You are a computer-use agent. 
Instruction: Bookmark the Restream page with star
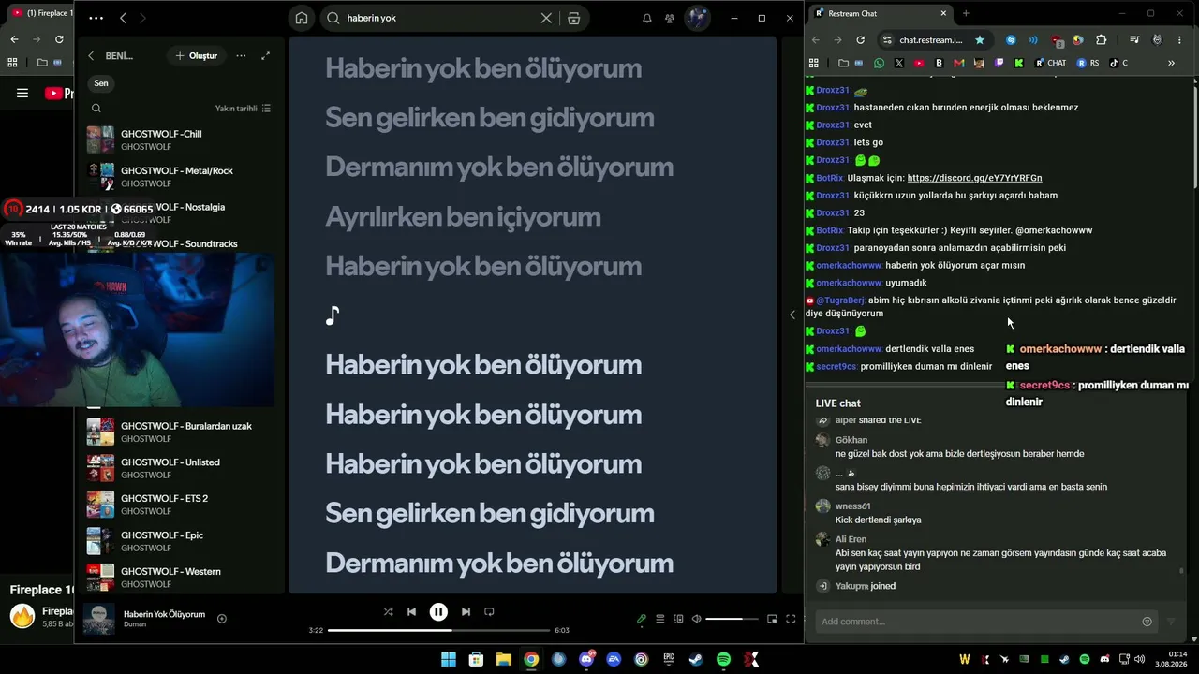980,40
